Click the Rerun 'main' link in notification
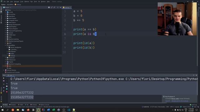The image size is (200, 112). (x=175, y=99)
